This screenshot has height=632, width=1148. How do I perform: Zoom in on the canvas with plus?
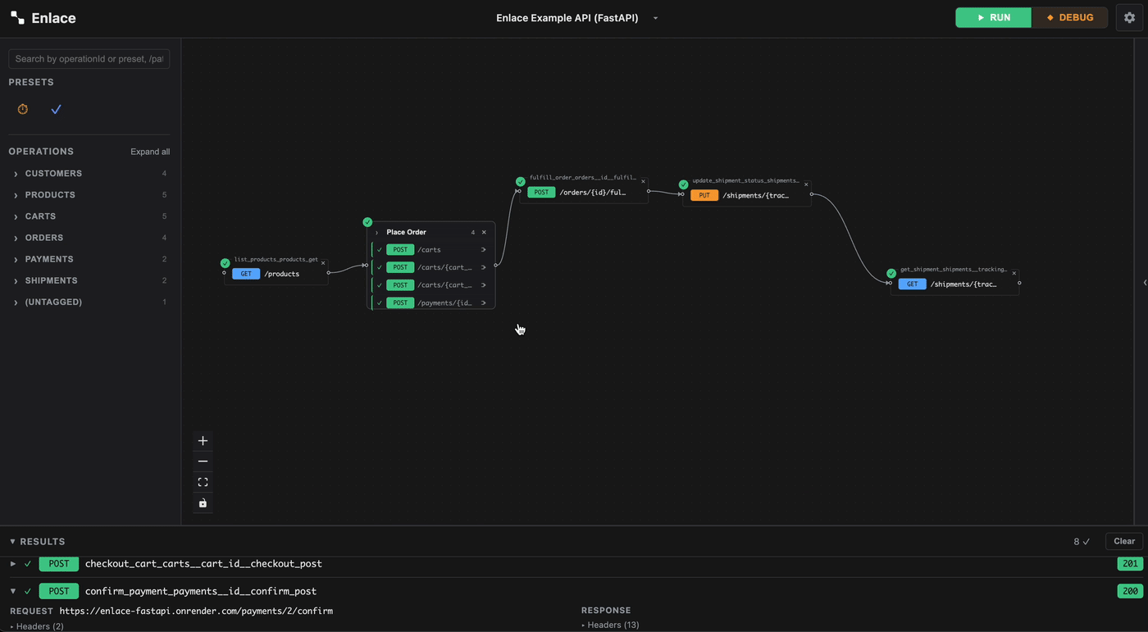203,441
